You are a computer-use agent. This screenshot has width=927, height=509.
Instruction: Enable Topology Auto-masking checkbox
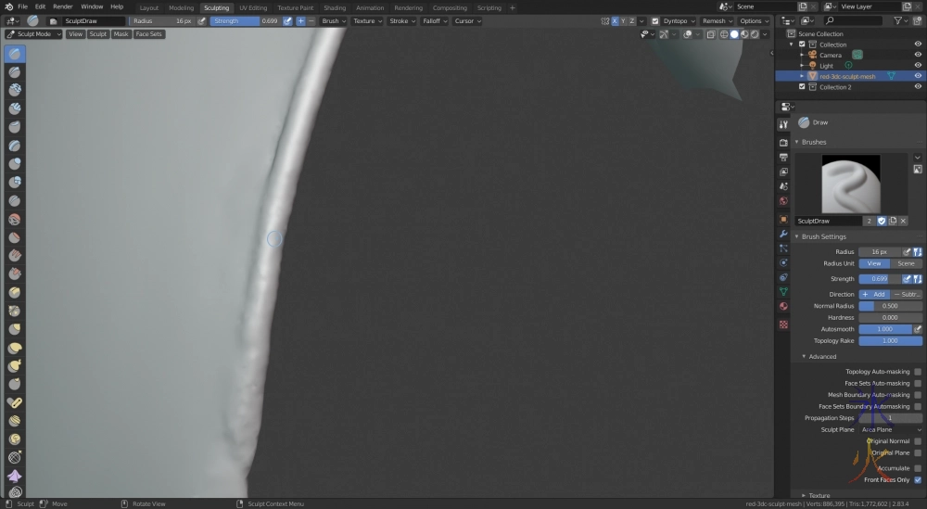coord(918,372)
